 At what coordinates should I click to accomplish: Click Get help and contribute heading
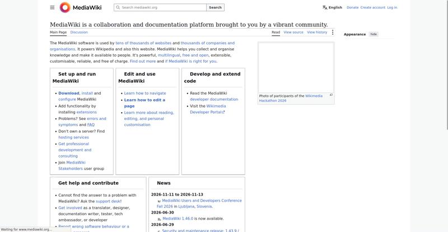click(88, 183)
